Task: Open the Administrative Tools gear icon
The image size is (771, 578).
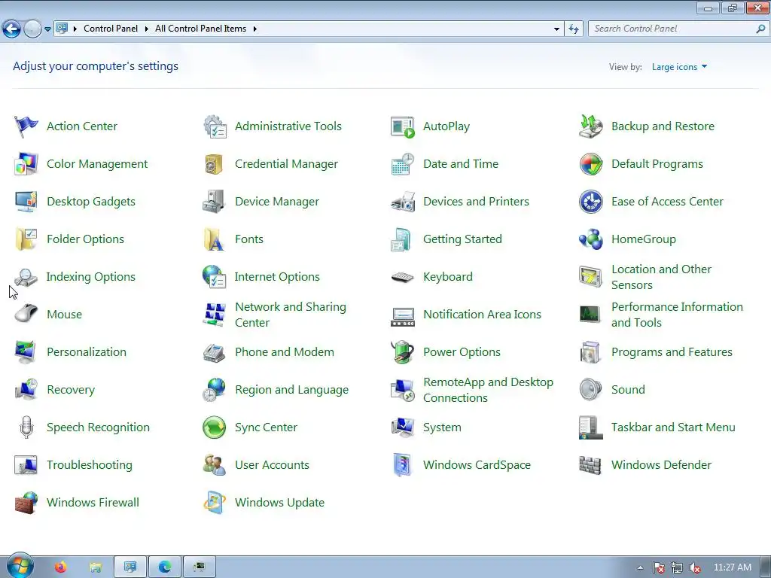Action: [215, 126]
